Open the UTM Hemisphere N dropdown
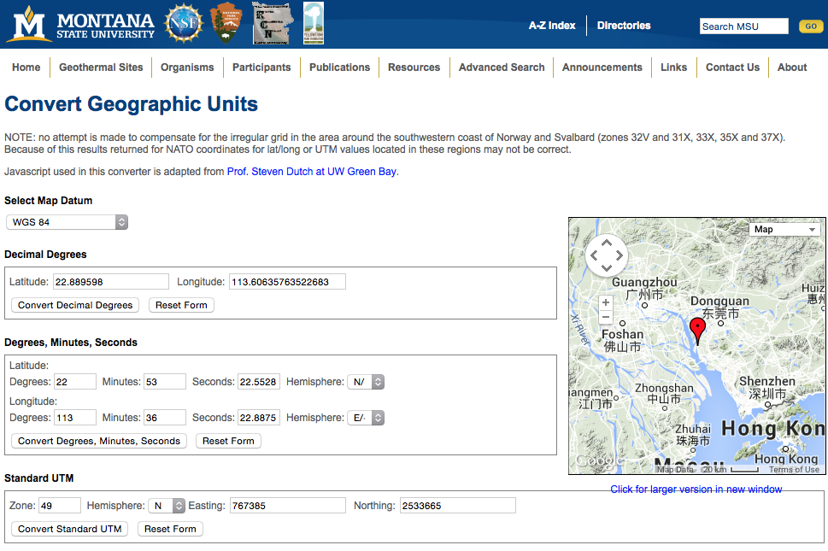828x551 pixels. pyautogui.click(x=167, y=506)
